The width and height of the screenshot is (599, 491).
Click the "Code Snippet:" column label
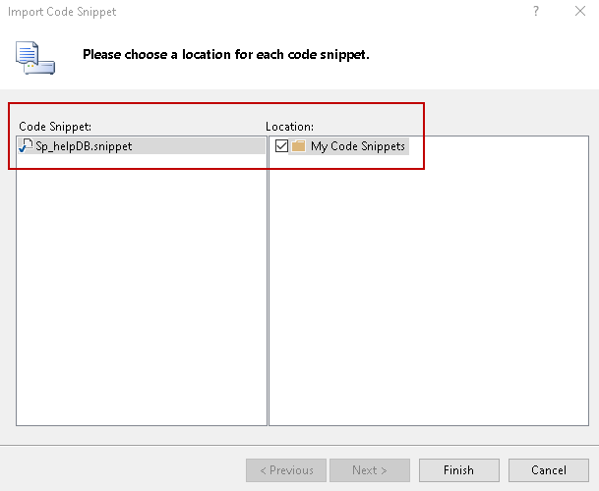55,127
